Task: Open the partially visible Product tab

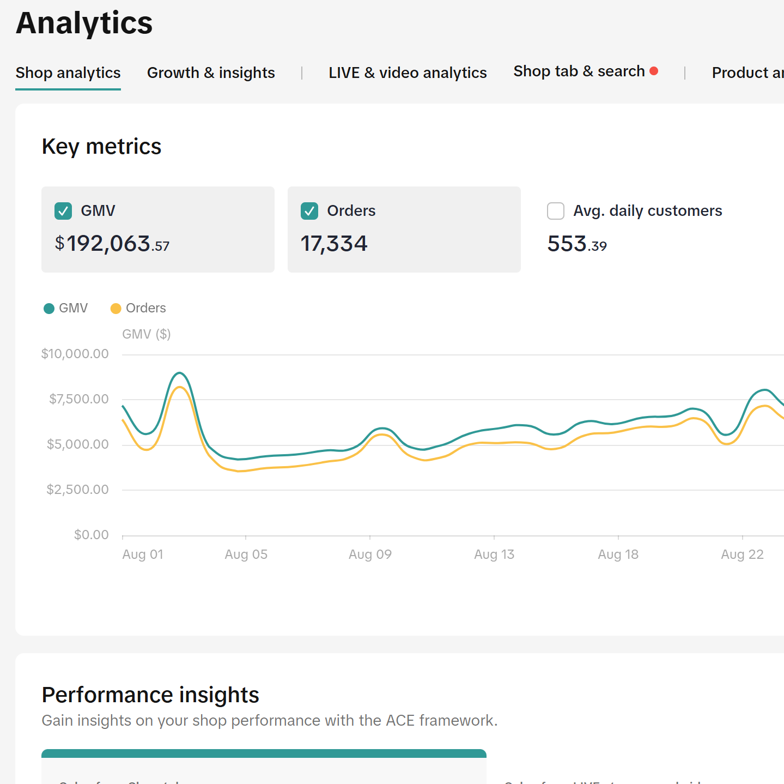Action: [747, 73]
